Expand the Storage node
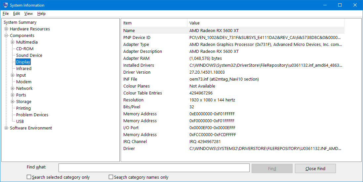The width and height of the screenshot is (363, 182). click(13, 101)
